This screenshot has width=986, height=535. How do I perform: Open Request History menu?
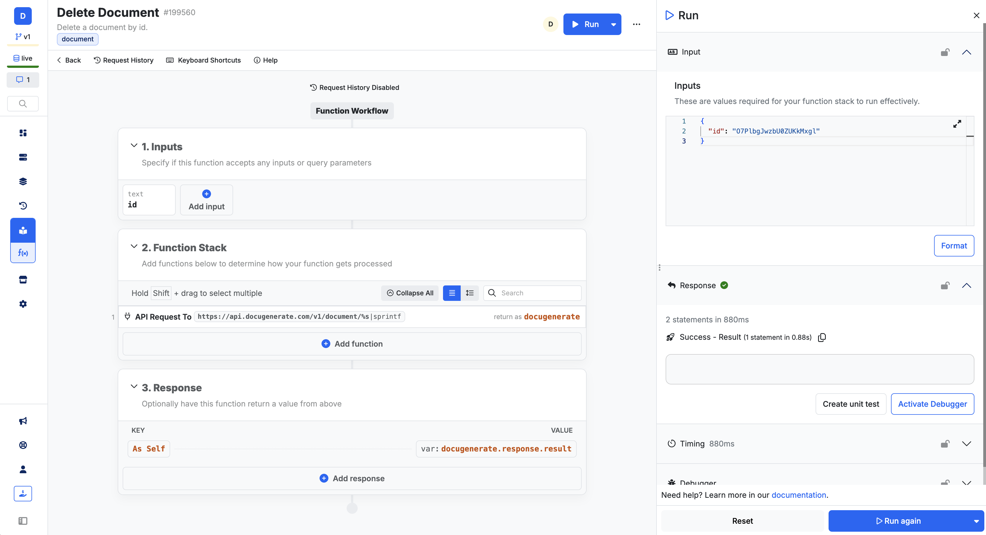tap(123, 60)
